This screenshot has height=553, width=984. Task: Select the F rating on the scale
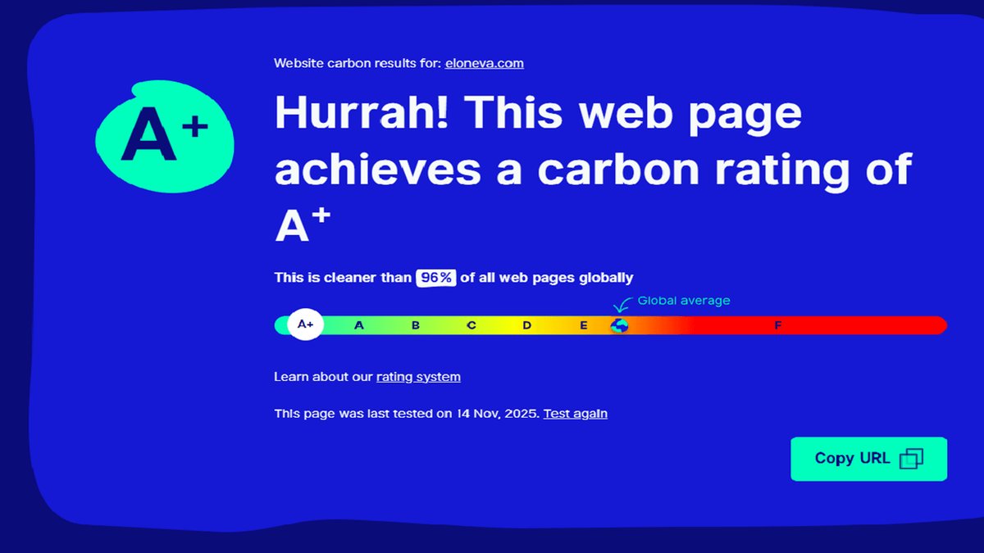(777, 324)
